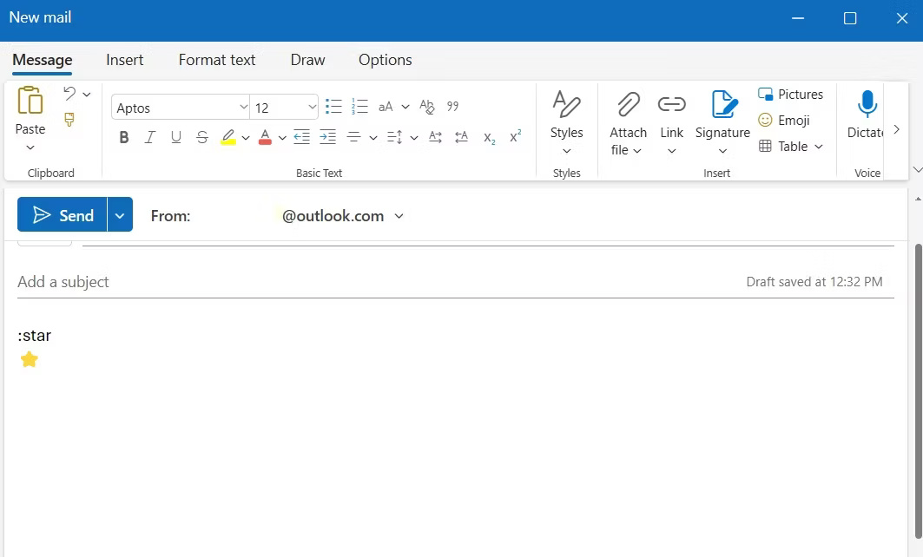Toggle Superscript formatting

(516, 136)
